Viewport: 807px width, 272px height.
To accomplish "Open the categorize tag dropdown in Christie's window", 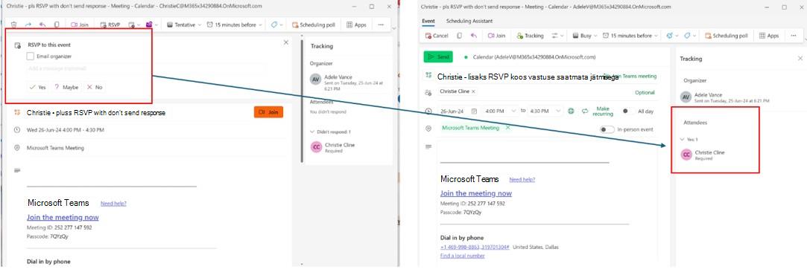I will point(276,25).
